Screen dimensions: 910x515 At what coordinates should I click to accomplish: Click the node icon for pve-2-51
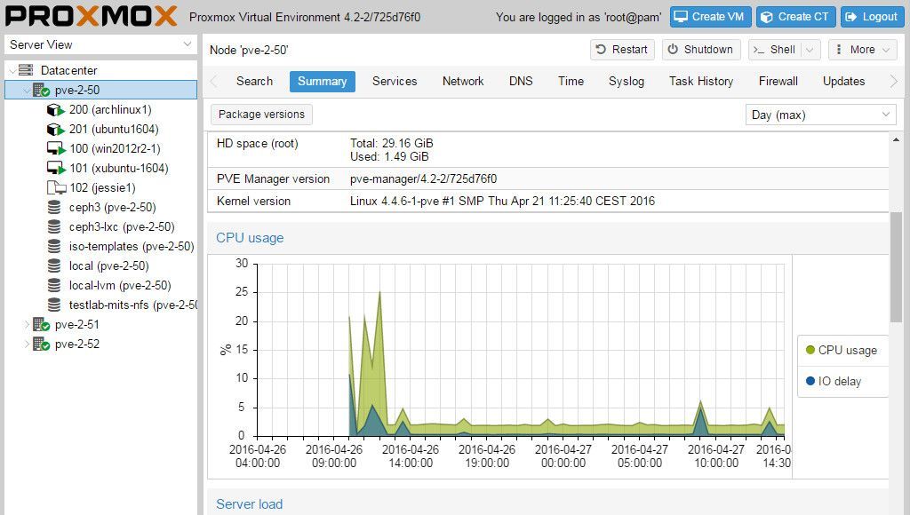click(40, 324)
